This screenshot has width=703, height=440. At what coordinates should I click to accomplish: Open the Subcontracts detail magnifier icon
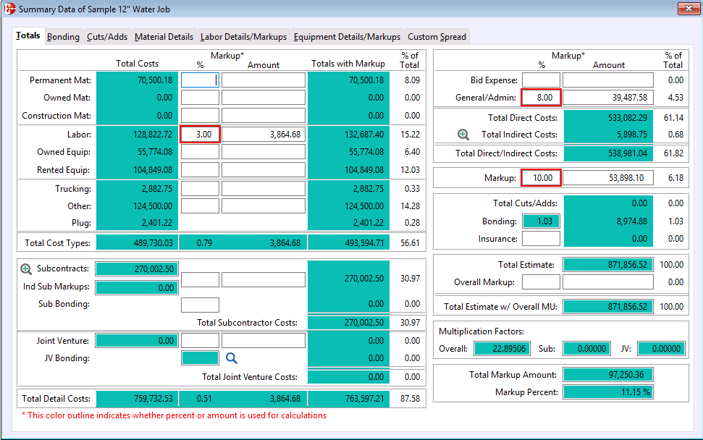click(26, 268)
